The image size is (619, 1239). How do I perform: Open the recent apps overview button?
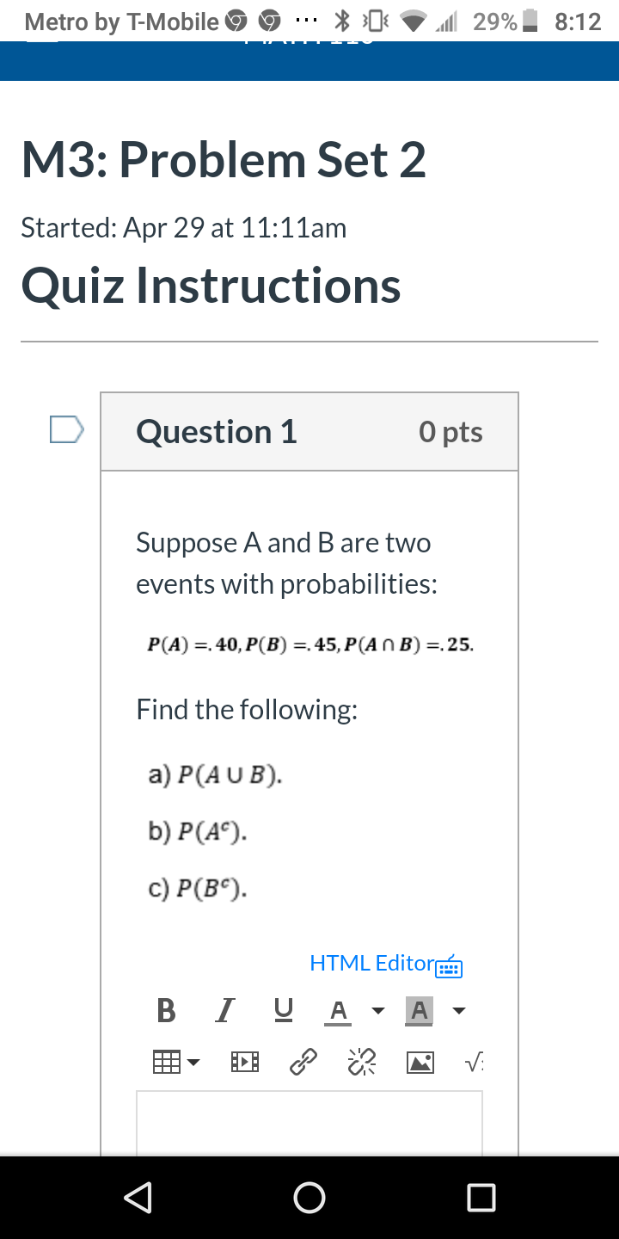[x=481, y=1197]
